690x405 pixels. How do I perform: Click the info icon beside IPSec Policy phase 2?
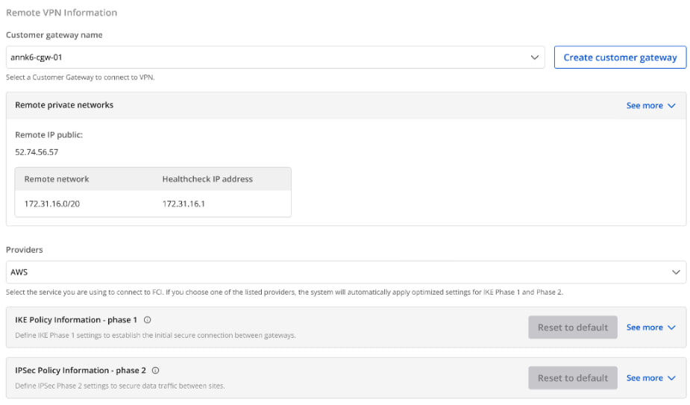pos(155,371)
